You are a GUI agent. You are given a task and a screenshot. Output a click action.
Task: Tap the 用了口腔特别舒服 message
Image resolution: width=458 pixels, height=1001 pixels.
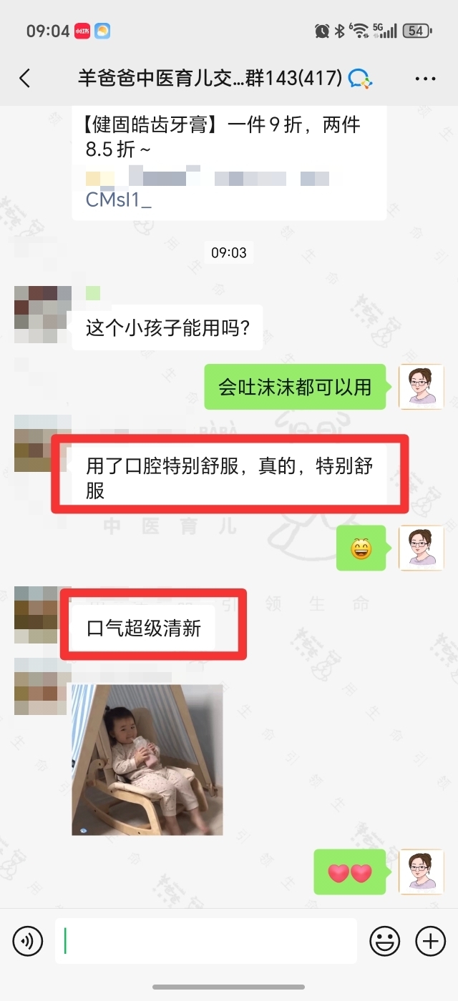pyautogui.click(x=229, y=478)
